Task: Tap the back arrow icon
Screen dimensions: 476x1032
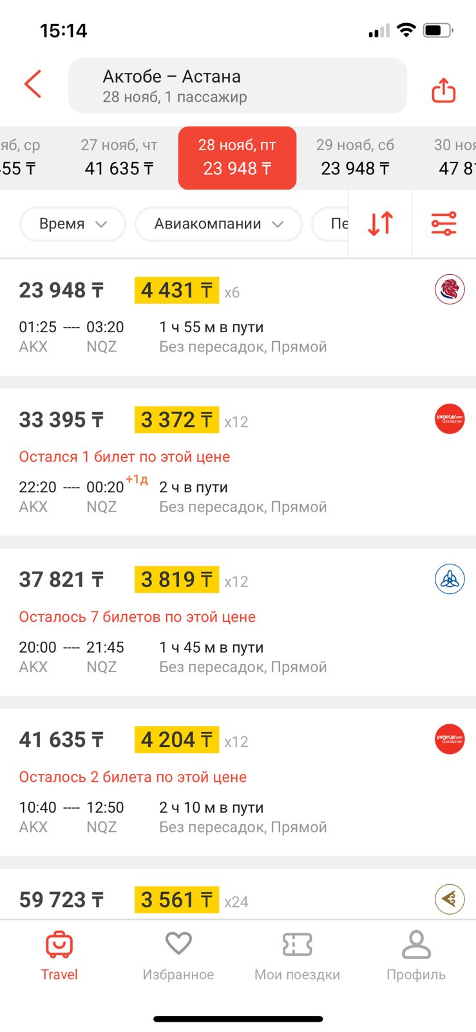Action: point(33,84)
